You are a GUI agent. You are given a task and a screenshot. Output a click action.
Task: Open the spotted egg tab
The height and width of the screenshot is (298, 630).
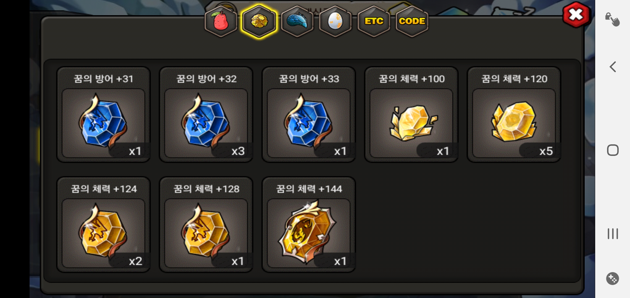tap(335, 22)
